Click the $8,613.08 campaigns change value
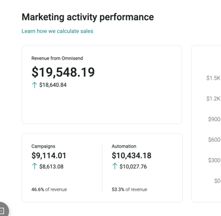The image size is (221, 216). click(x=51, y=166)
